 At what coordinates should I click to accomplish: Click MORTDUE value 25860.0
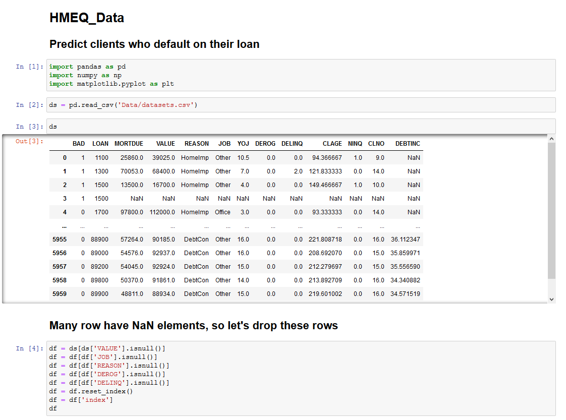(132, 158)
